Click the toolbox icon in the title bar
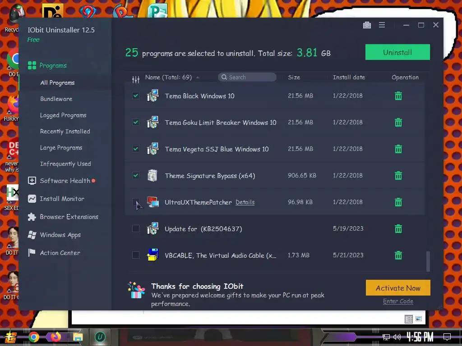462x346 pixels. pyautogui.click(x=367, y=25)
